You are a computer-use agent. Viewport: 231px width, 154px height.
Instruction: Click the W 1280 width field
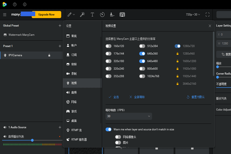pyautogui.click(x=223, y=43)
